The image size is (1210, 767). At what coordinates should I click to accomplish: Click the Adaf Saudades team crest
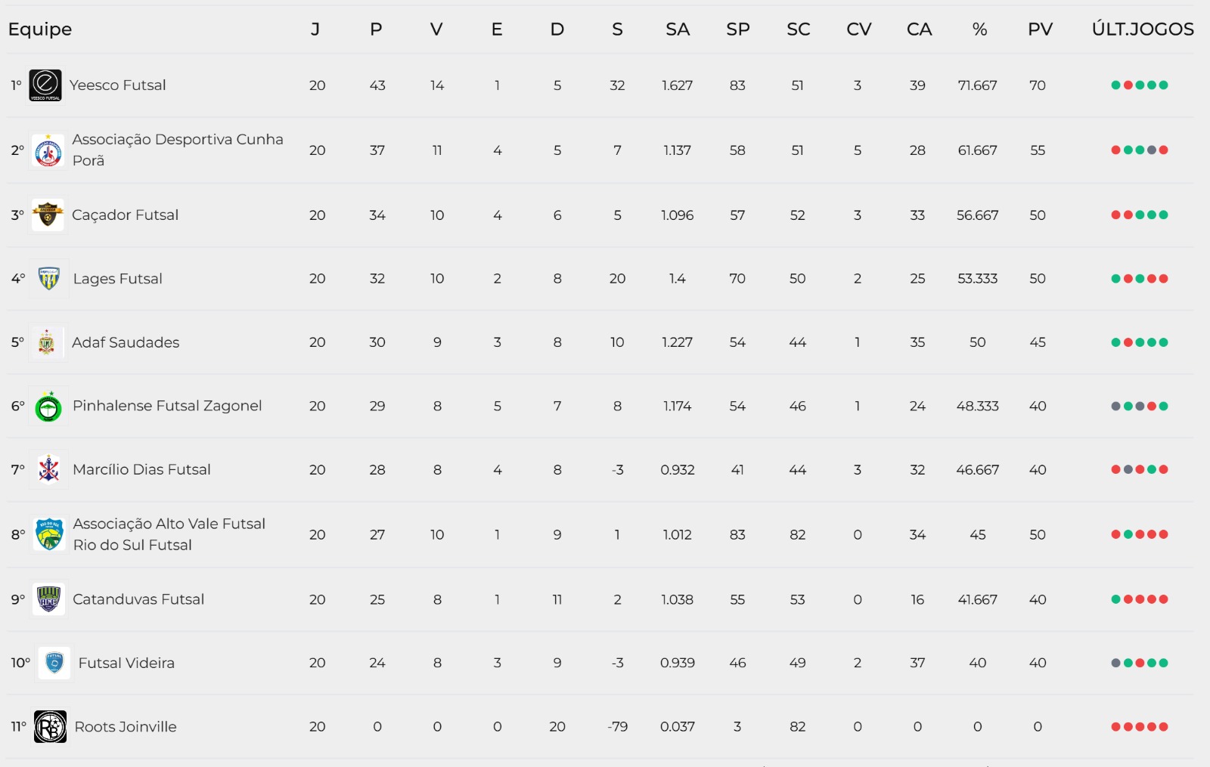coord(47,342)
